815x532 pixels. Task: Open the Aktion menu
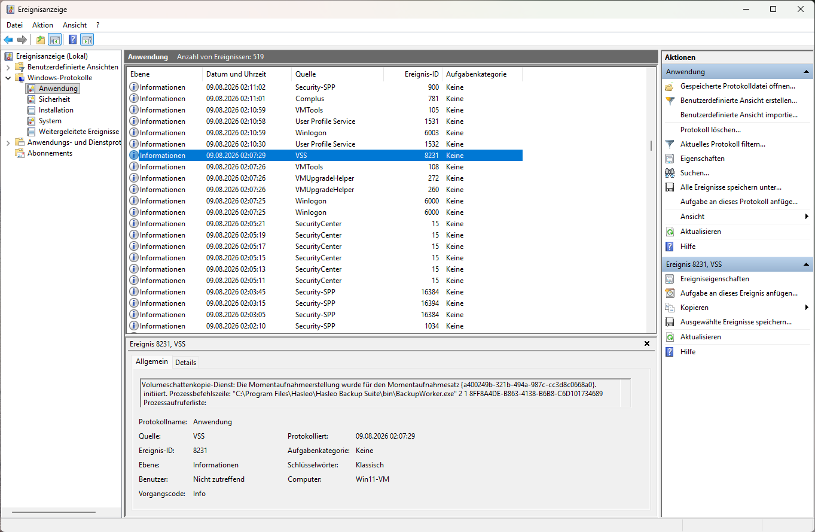pos(42,25)
